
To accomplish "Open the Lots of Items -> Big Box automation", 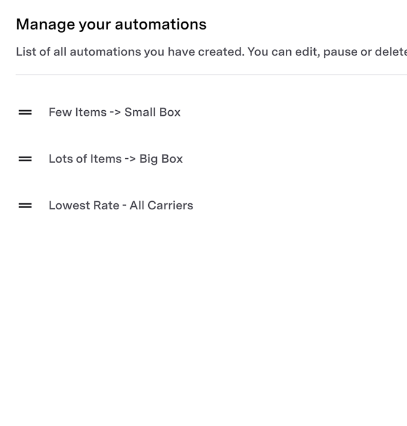I will point(116,159).
